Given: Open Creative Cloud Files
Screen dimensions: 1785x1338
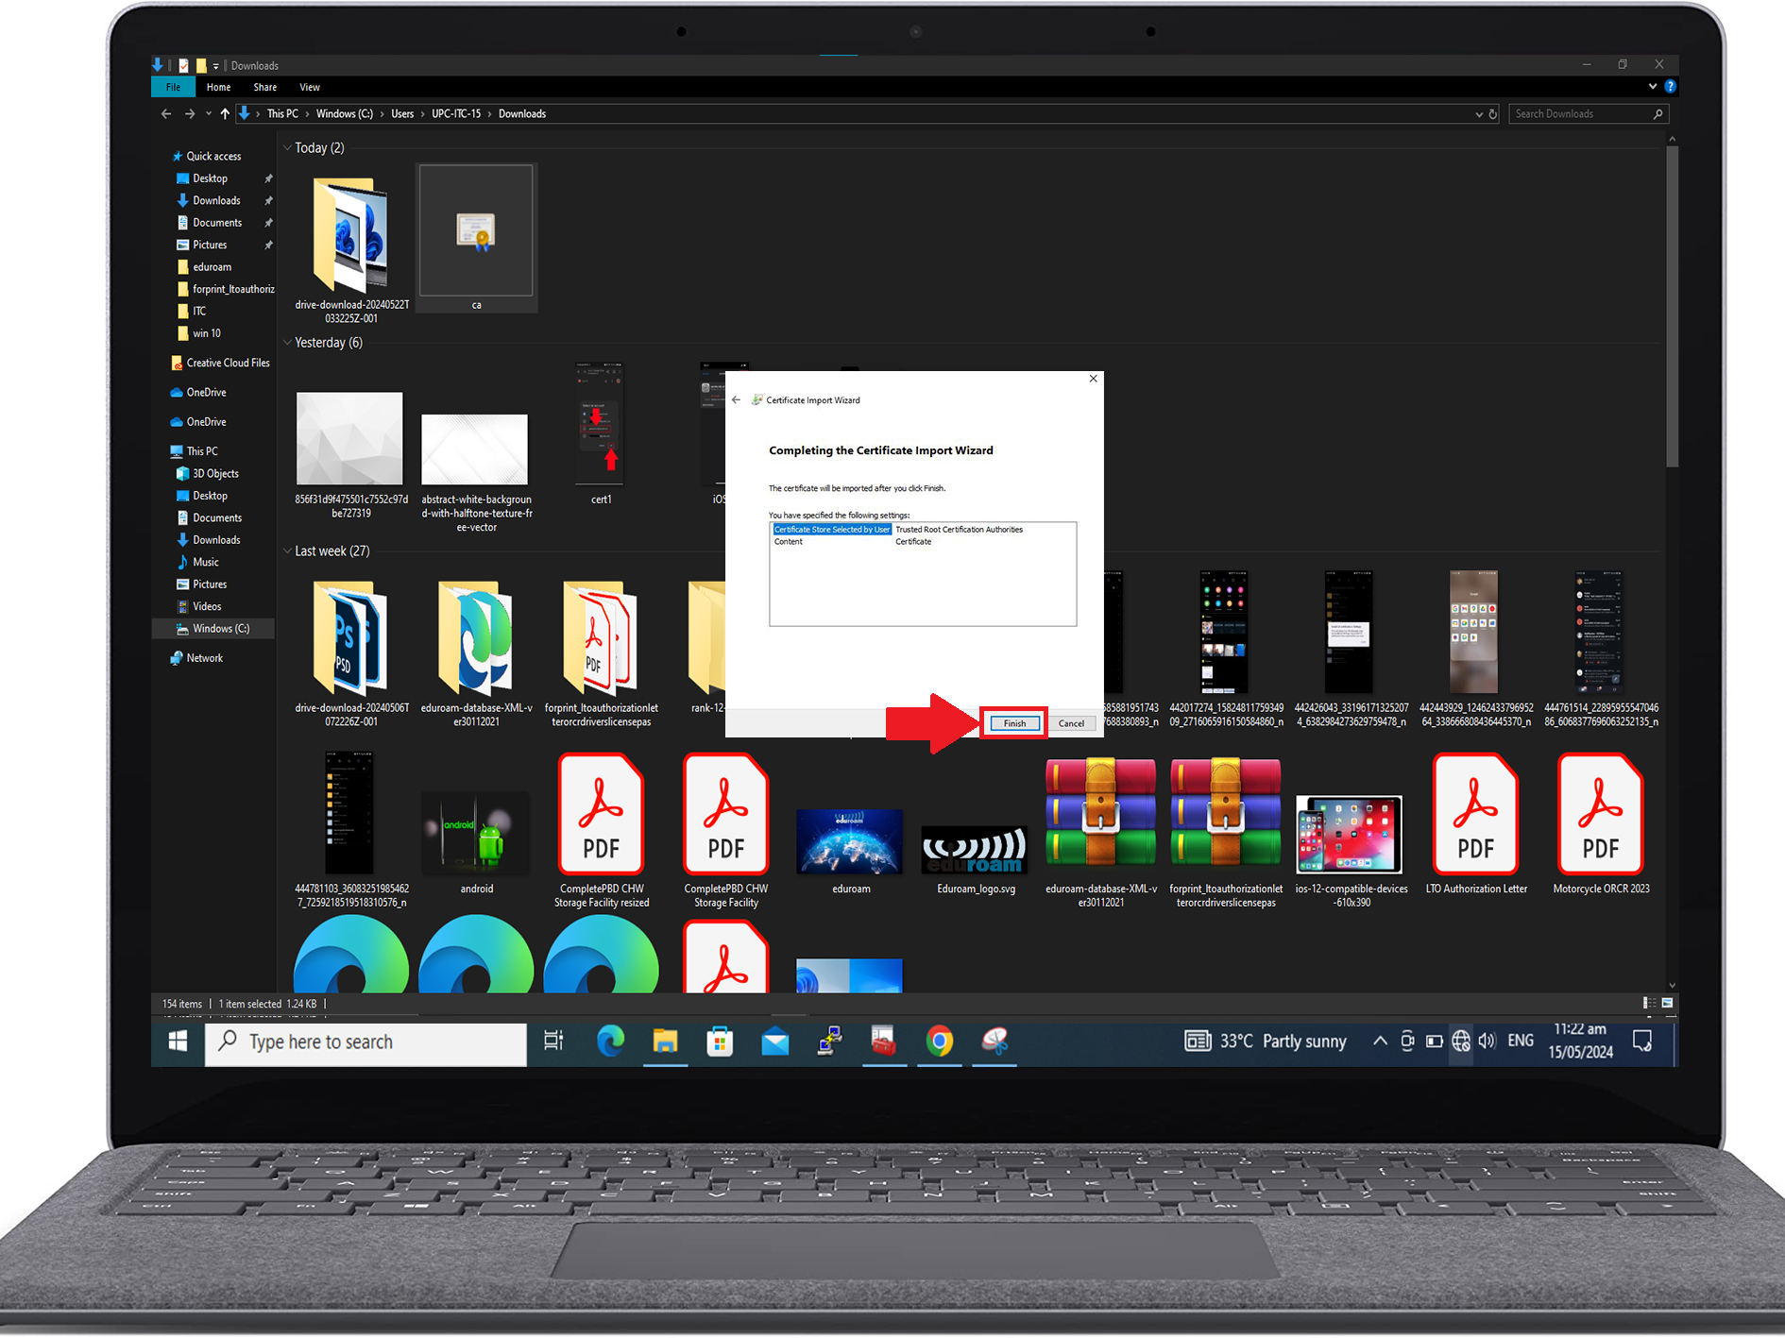Looking at the screenshot, I should 228,364.
